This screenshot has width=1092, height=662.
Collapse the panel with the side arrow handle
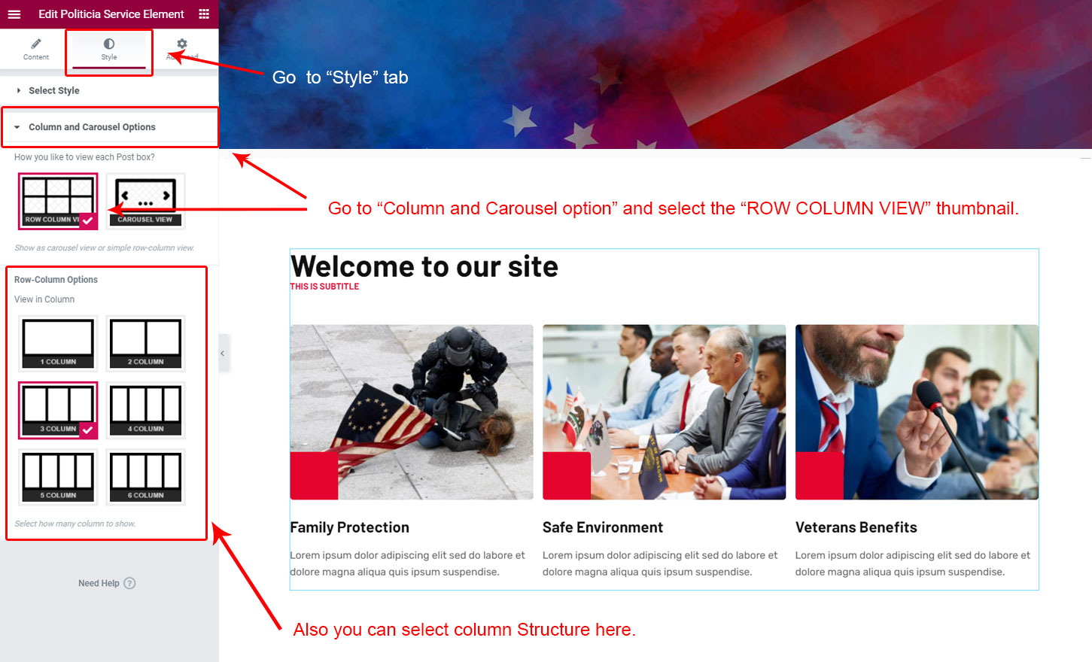(x=223, y=353)
